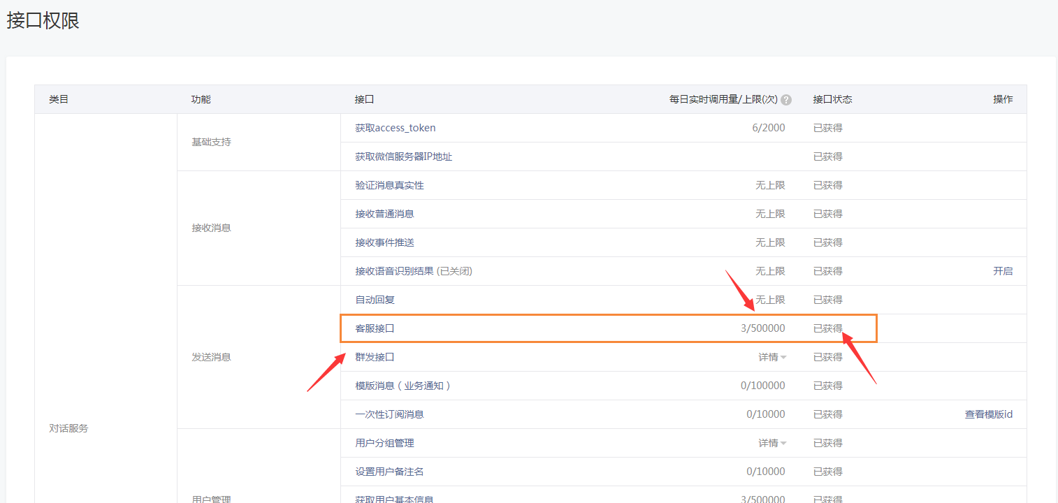Click the 用户分组管理 interface name
The height and width of the screenshot is (503, 1058).
coord(384,443)
